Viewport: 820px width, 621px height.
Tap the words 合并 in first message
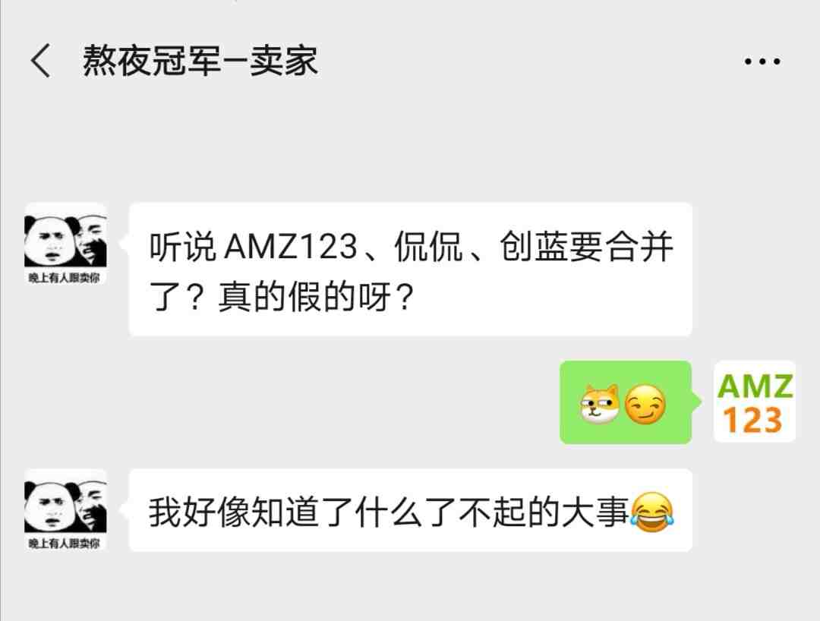pos(639,246)
